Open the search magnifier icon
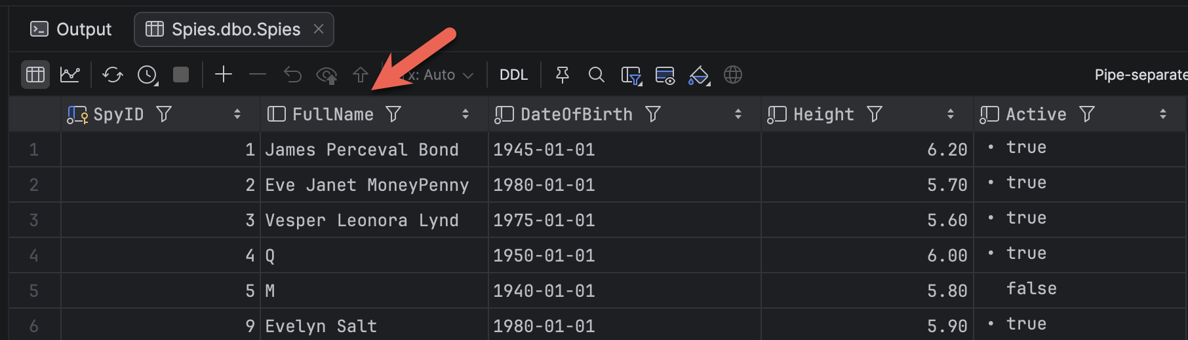1188x340 pixels. [x=596, y=75]
